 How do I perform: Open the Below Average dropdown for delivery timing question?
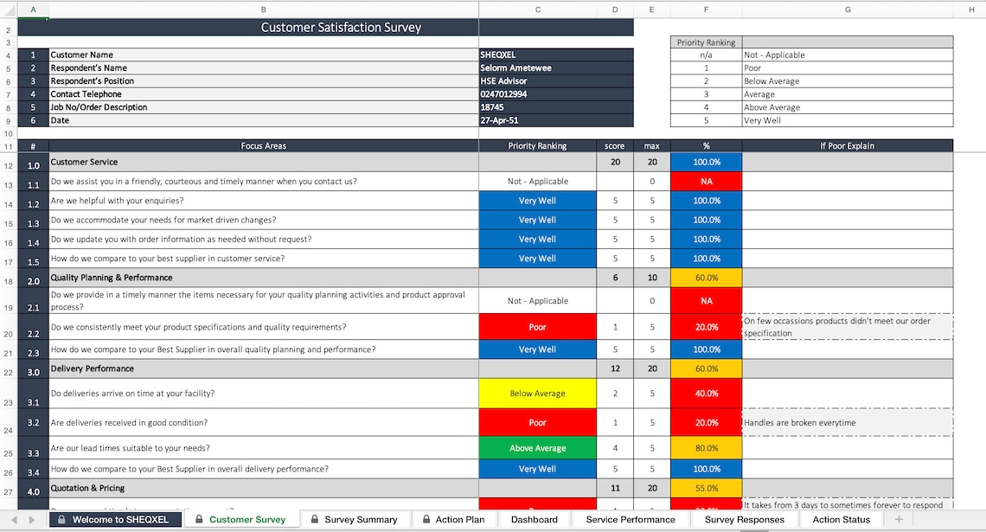coord(537,393)
